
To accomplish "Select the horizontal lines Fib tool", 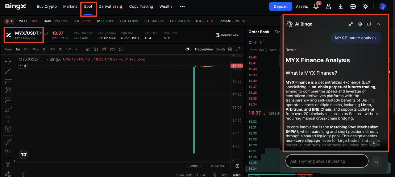I will [8, 81].
